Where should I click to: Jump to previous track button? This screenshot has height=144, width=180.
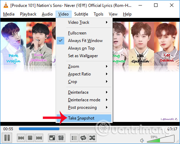(x=21, y=138)
